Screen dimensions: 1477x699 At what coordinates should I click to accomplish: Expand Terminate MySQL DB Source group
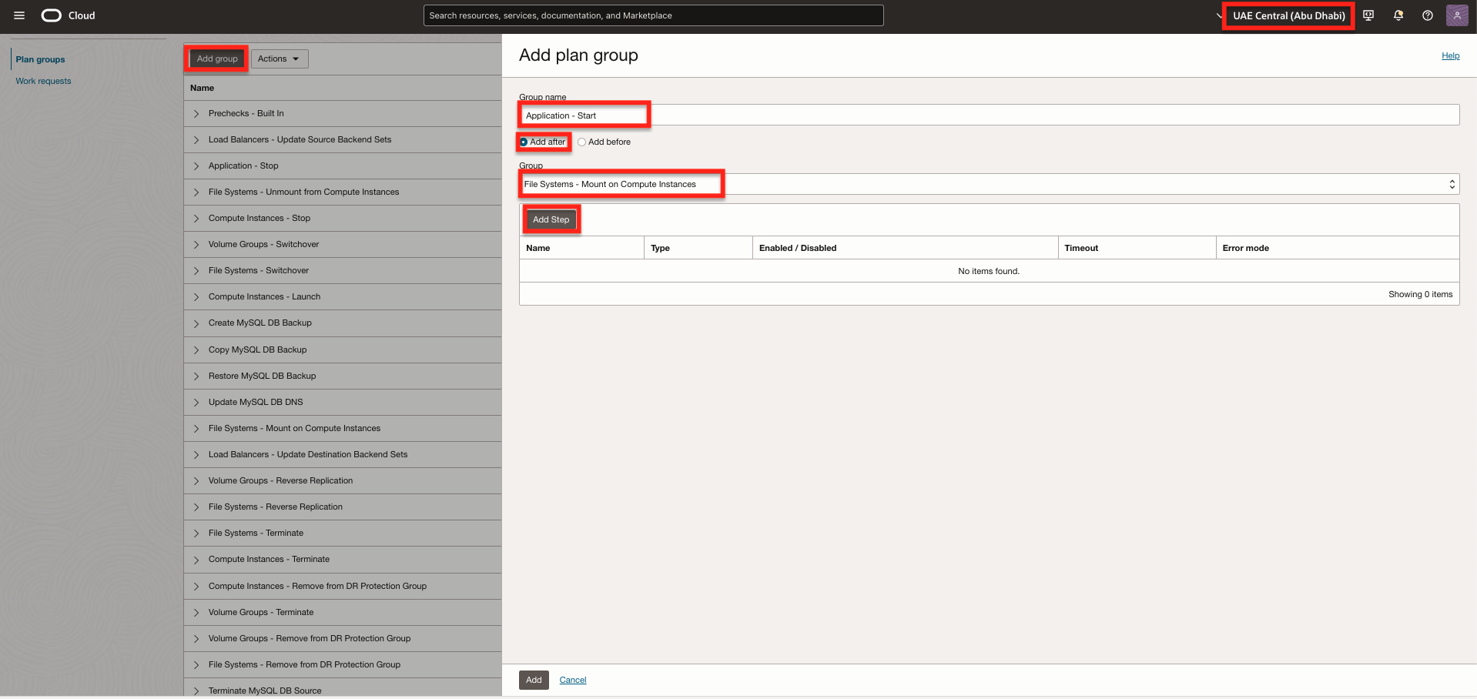[x=196, y=691]
